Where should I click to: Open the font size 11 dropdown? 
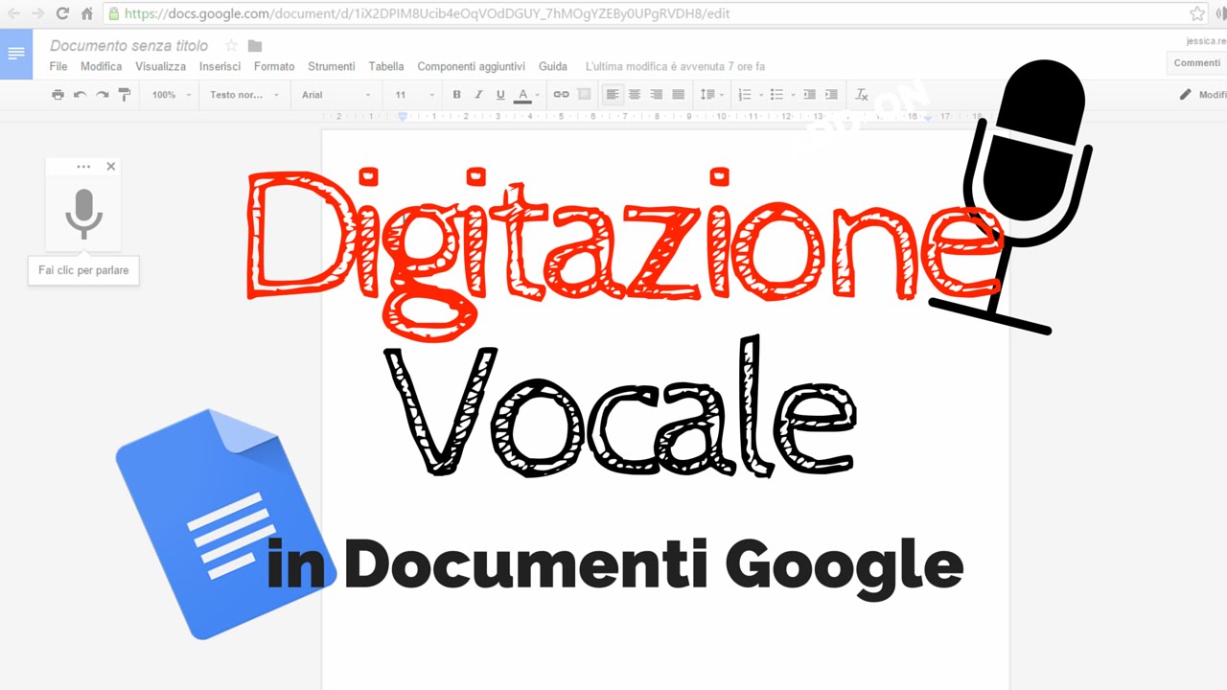(x=414, y=95)
